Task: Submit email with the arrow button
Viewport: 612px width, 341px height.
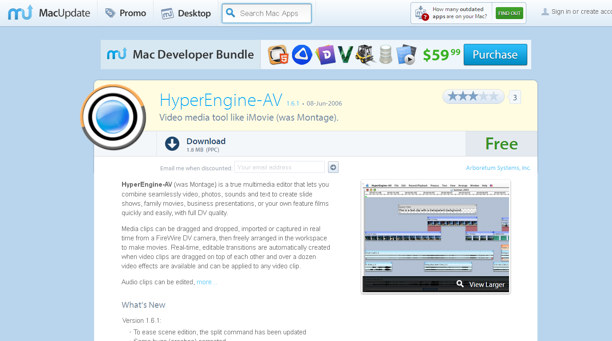Action: [333, 167]
